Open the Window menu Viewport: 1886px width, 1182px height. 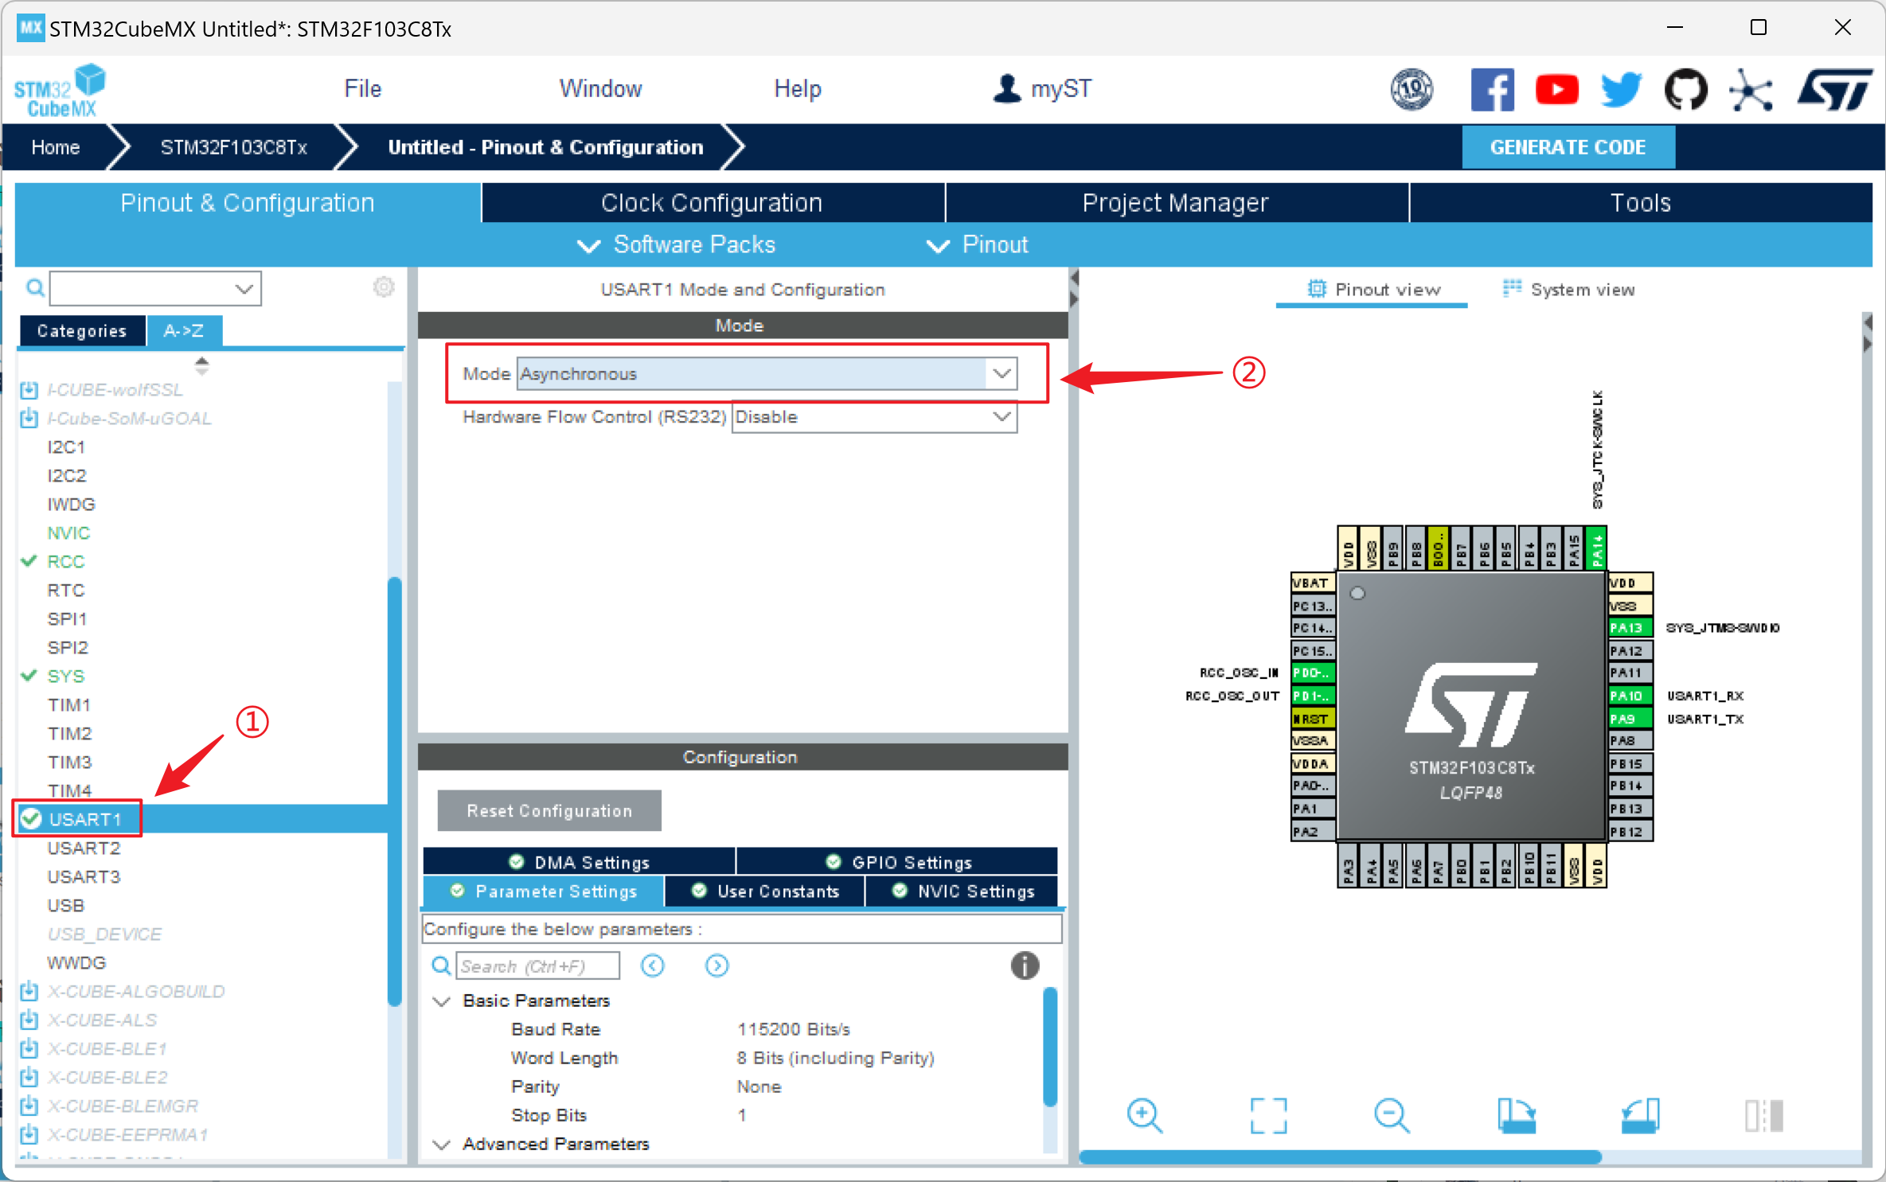point(600,88)
